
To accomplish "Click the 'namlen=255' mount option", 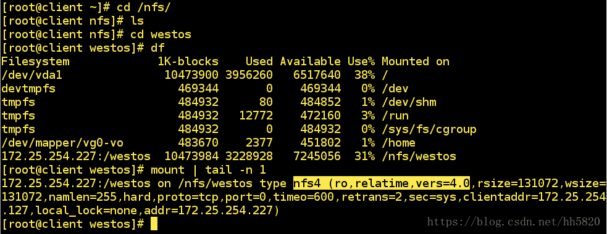I will (83, 197).
